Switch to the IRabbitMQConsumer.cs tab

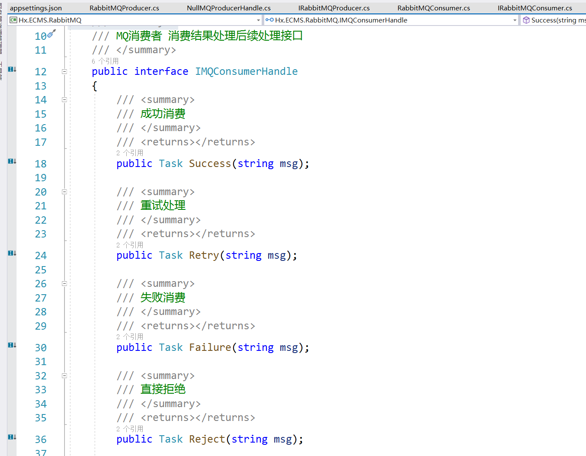point(535,8)
